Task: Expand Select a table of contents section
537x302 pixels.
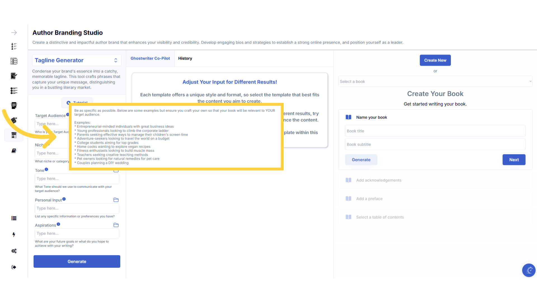Action: click(380, 217)
